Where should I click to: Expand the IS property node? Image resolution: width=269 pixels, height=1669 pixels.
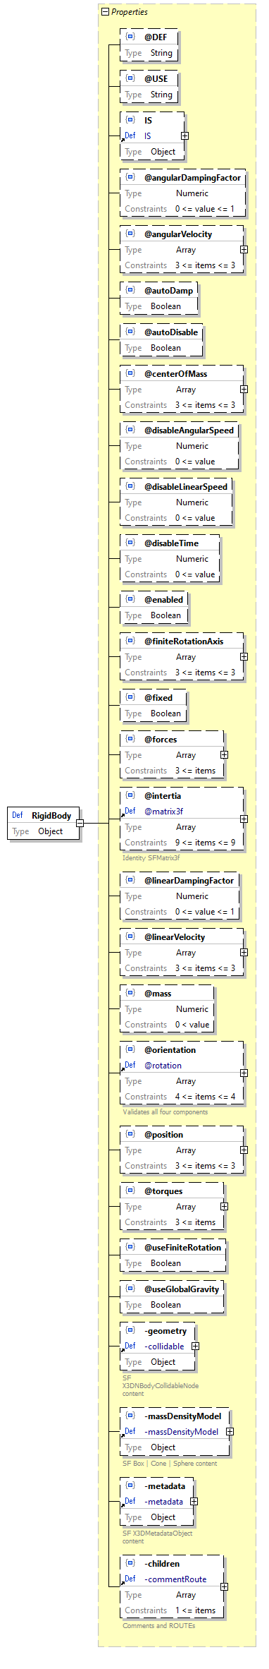(x=184, y=135)
